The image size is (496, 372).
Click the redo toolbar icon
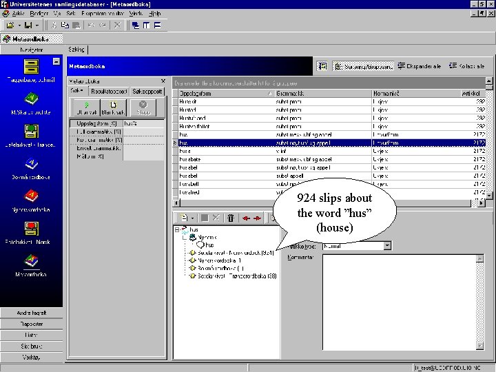103,25
